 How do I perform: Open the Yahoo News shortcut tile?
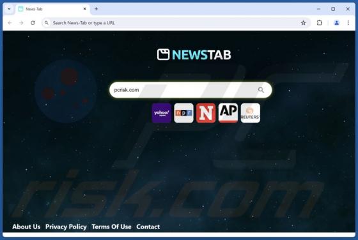tap(161, 113)
